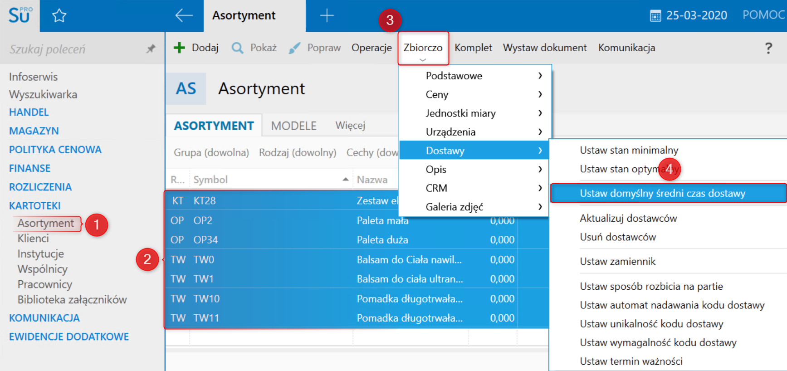The image size is (787, 371).
Task: Click the calendar date icon
Action: pos(655,16)
